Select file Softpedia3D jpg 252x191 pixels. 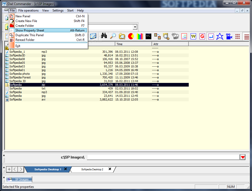click(x=97, y=55)
